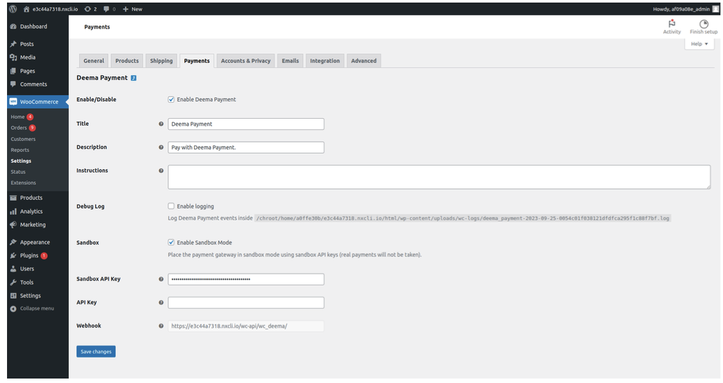This screenshot has width=723, height=383.
Task: Open the WooCommerce Status submenu link
Action: (x=18, y=172)
